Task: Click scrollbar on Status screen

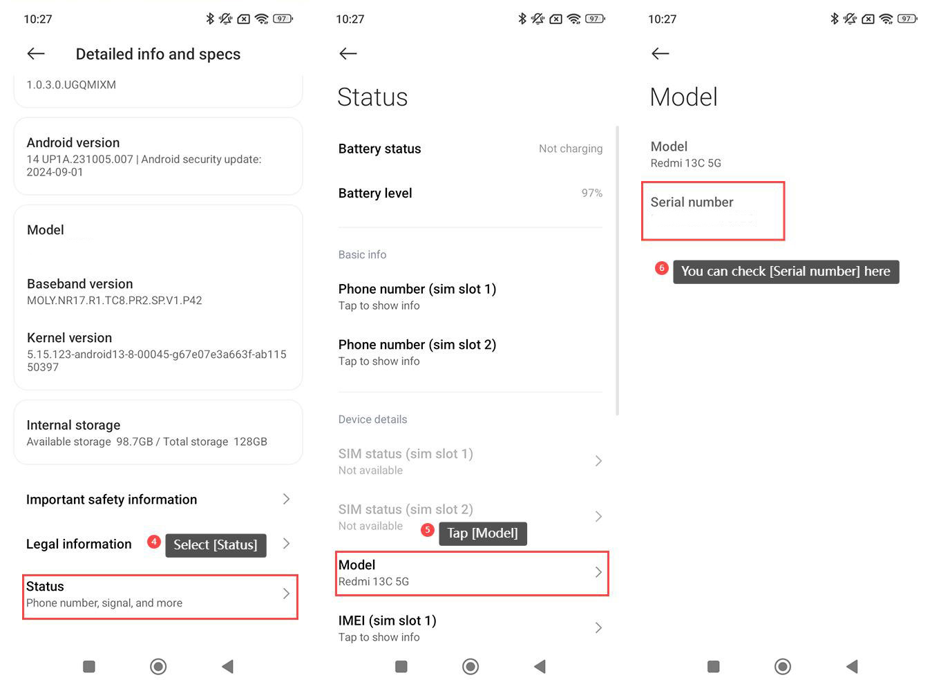Action: point(617,269)
